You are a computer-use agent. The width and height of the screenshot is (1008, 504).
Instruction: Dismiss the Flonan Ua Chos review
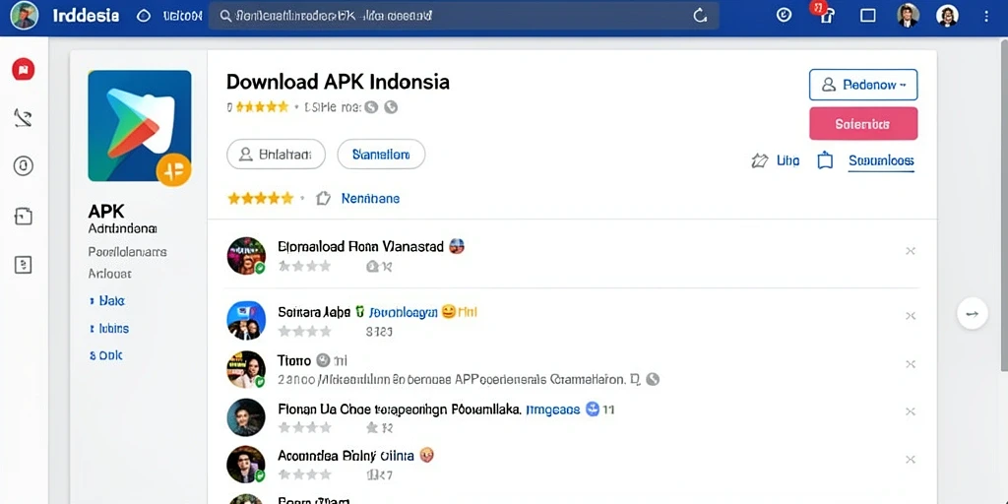click(911, 411)
